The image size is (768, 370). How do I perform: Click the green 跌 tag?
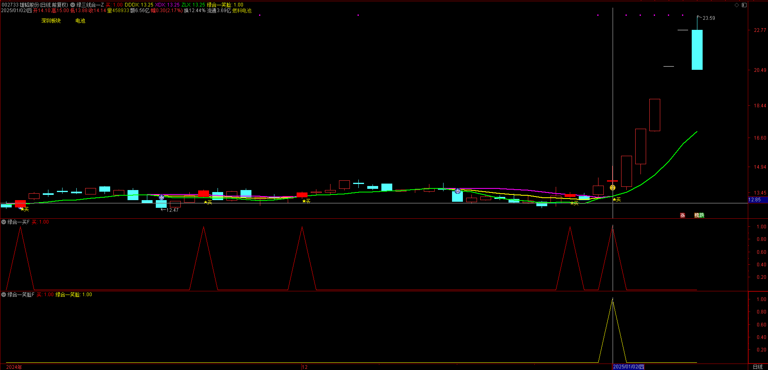coord(702,215)
